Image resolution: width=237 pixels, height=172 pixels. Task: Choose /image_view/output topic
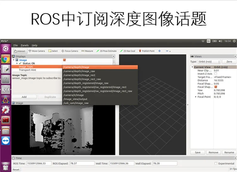[100, 99]
